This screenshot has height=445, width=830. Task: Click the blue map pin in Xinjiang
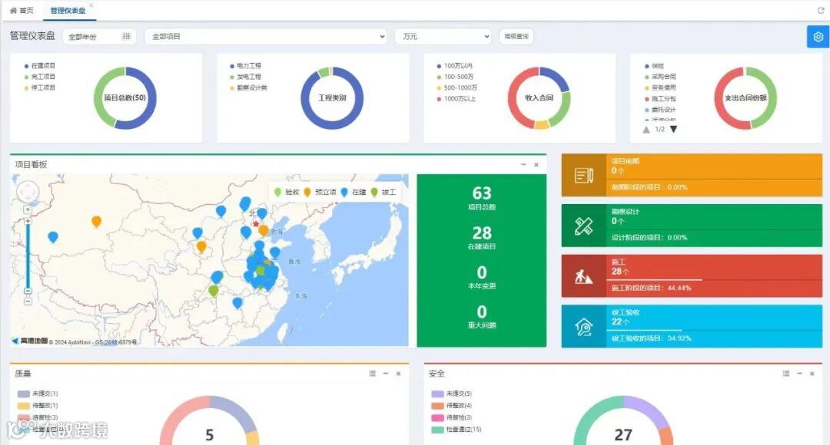(53, 237)
